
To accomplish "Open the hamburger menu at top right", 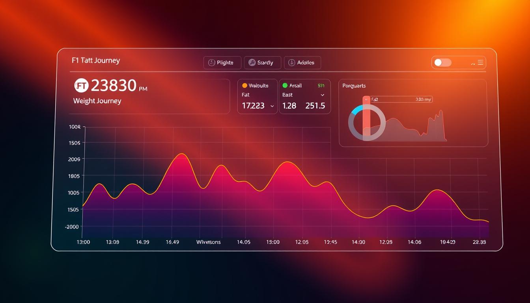I will coord(480,62).
